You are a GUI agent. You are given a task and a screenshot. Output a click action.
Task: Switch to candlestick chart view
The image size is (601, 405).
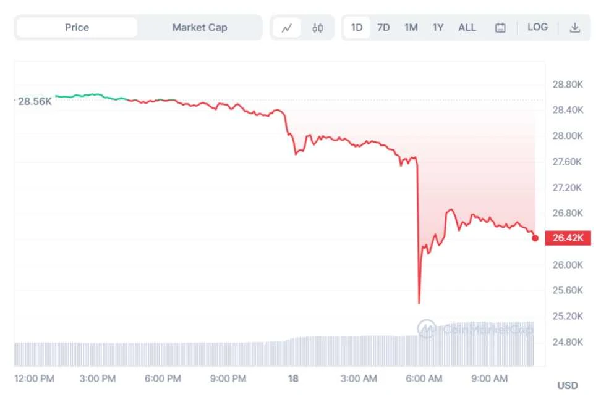318,28
